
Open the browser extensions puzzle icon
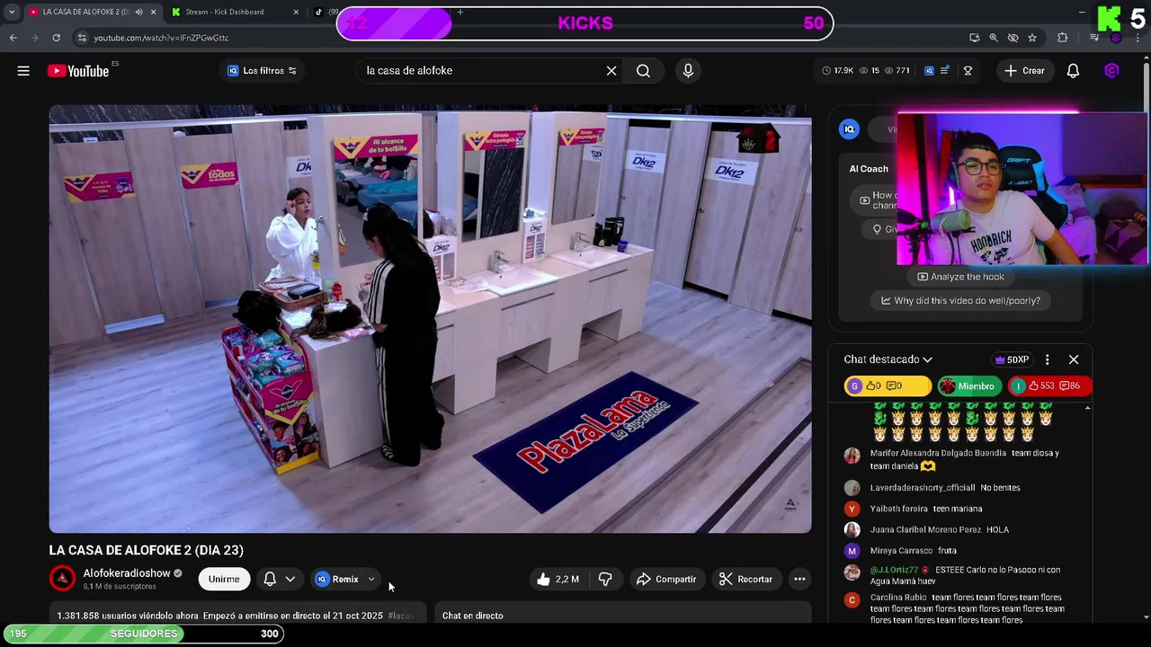click(x=1063, y=38)
